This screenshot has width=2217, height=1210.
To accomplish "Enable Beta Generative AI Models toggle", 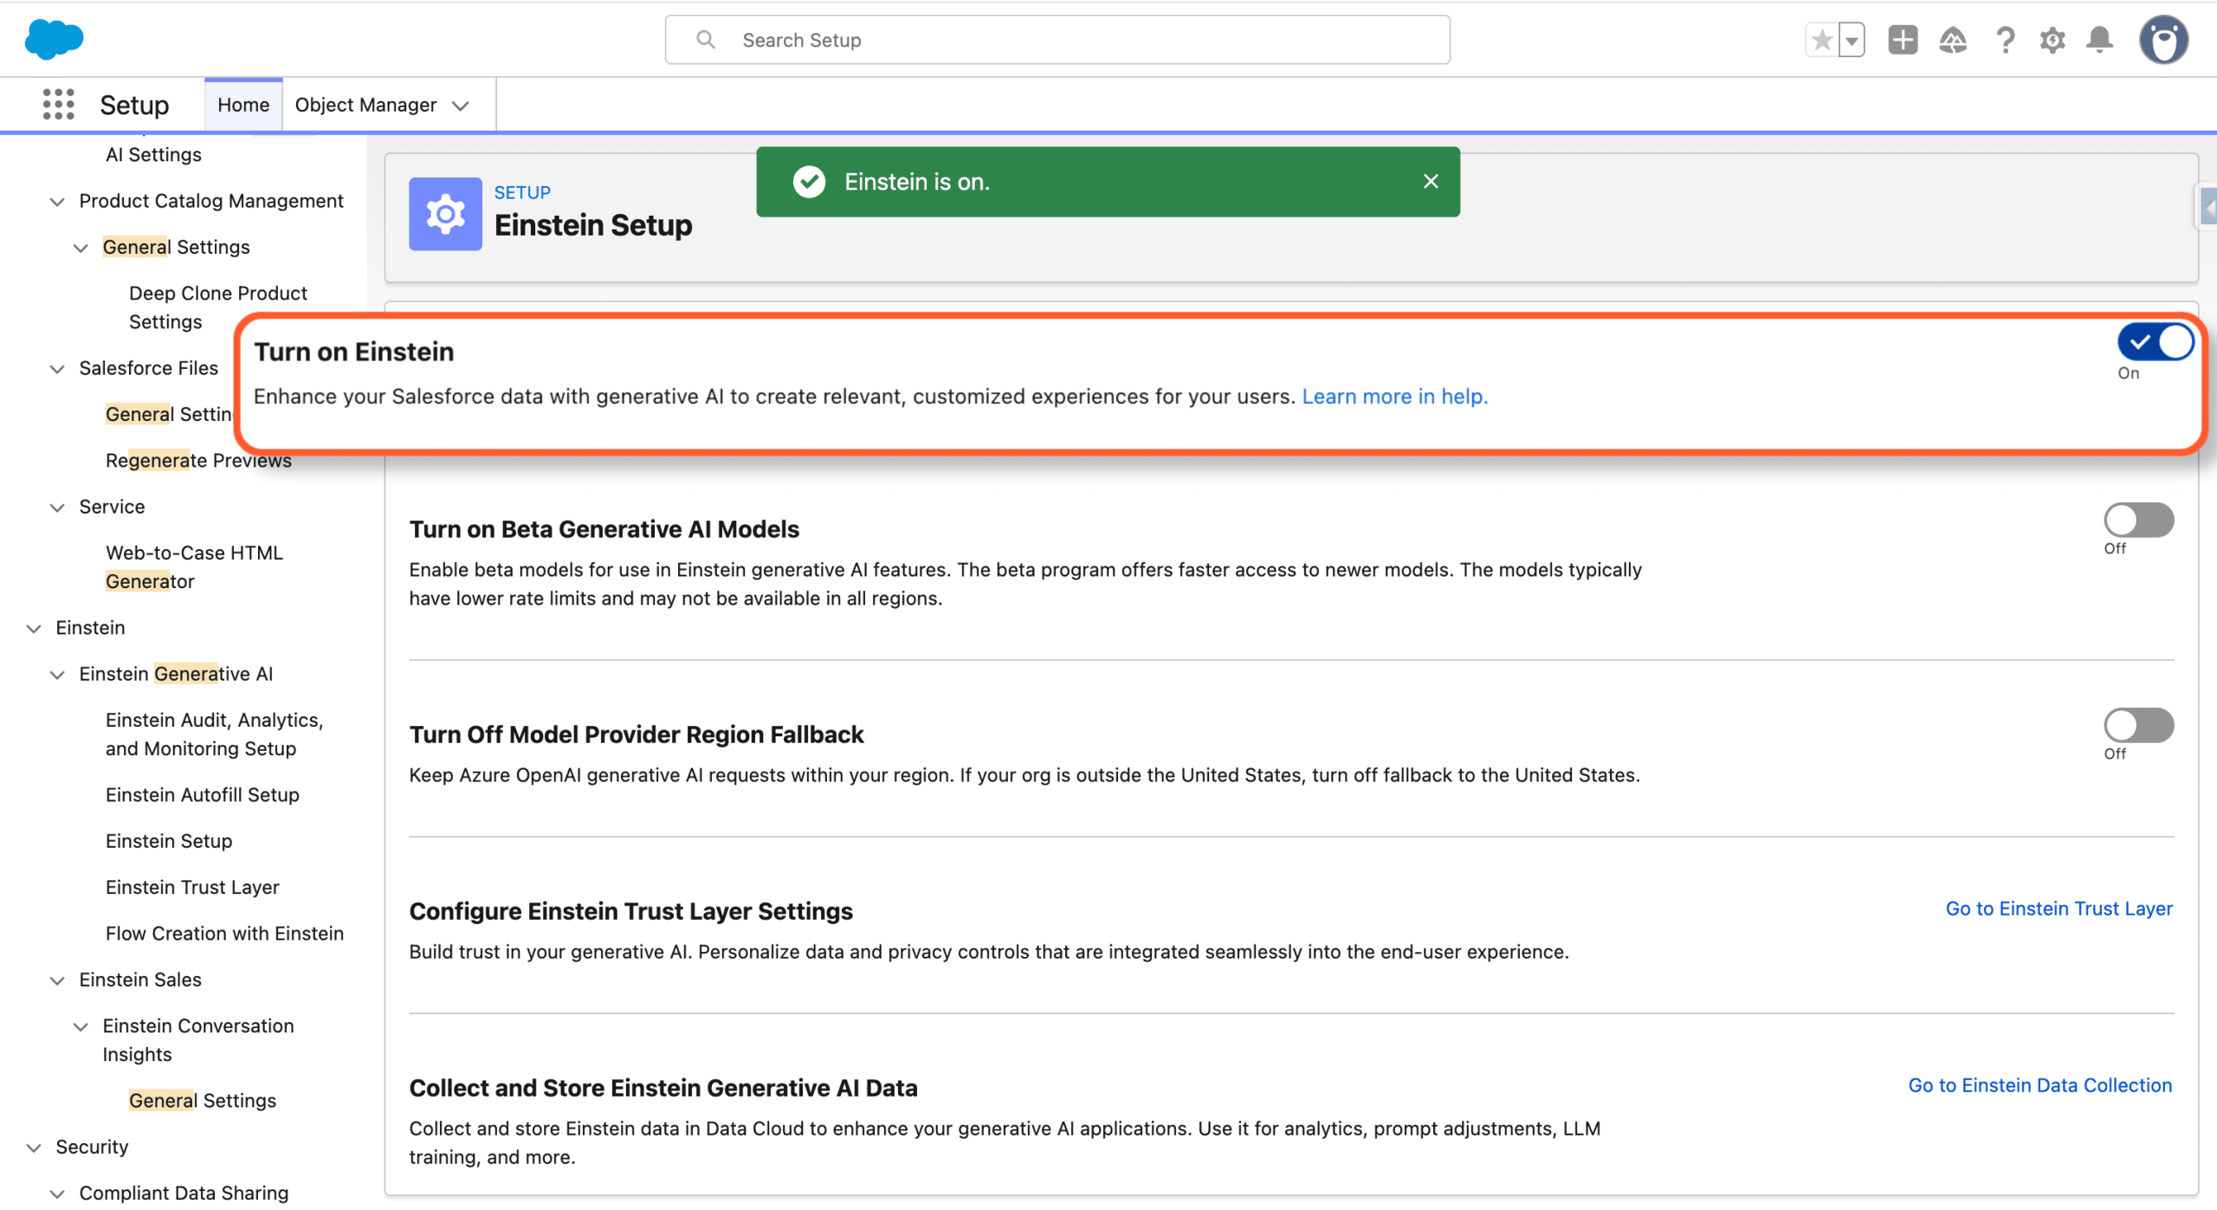I will [x=2138, y=521].
